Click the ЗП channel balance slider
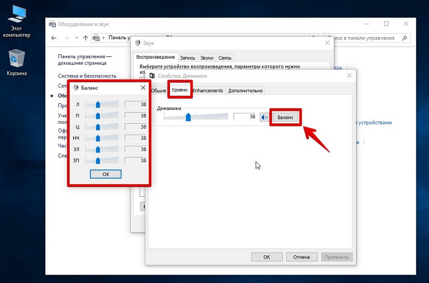This screenshot has width=429, height=283. (x=102, y=160)
